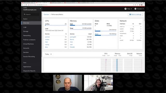Switch to the first browser tab

click(x=28, y=3)
